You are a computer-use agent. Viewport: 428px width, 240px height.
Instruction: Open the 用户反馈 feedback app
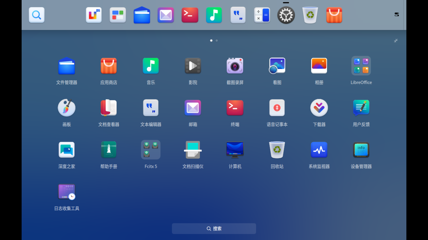tap(361, 108)
